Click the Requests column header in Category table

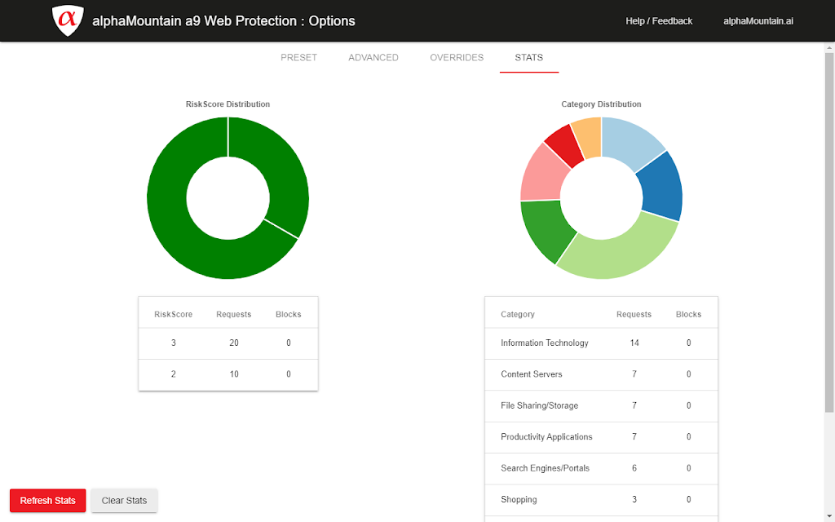634,314
